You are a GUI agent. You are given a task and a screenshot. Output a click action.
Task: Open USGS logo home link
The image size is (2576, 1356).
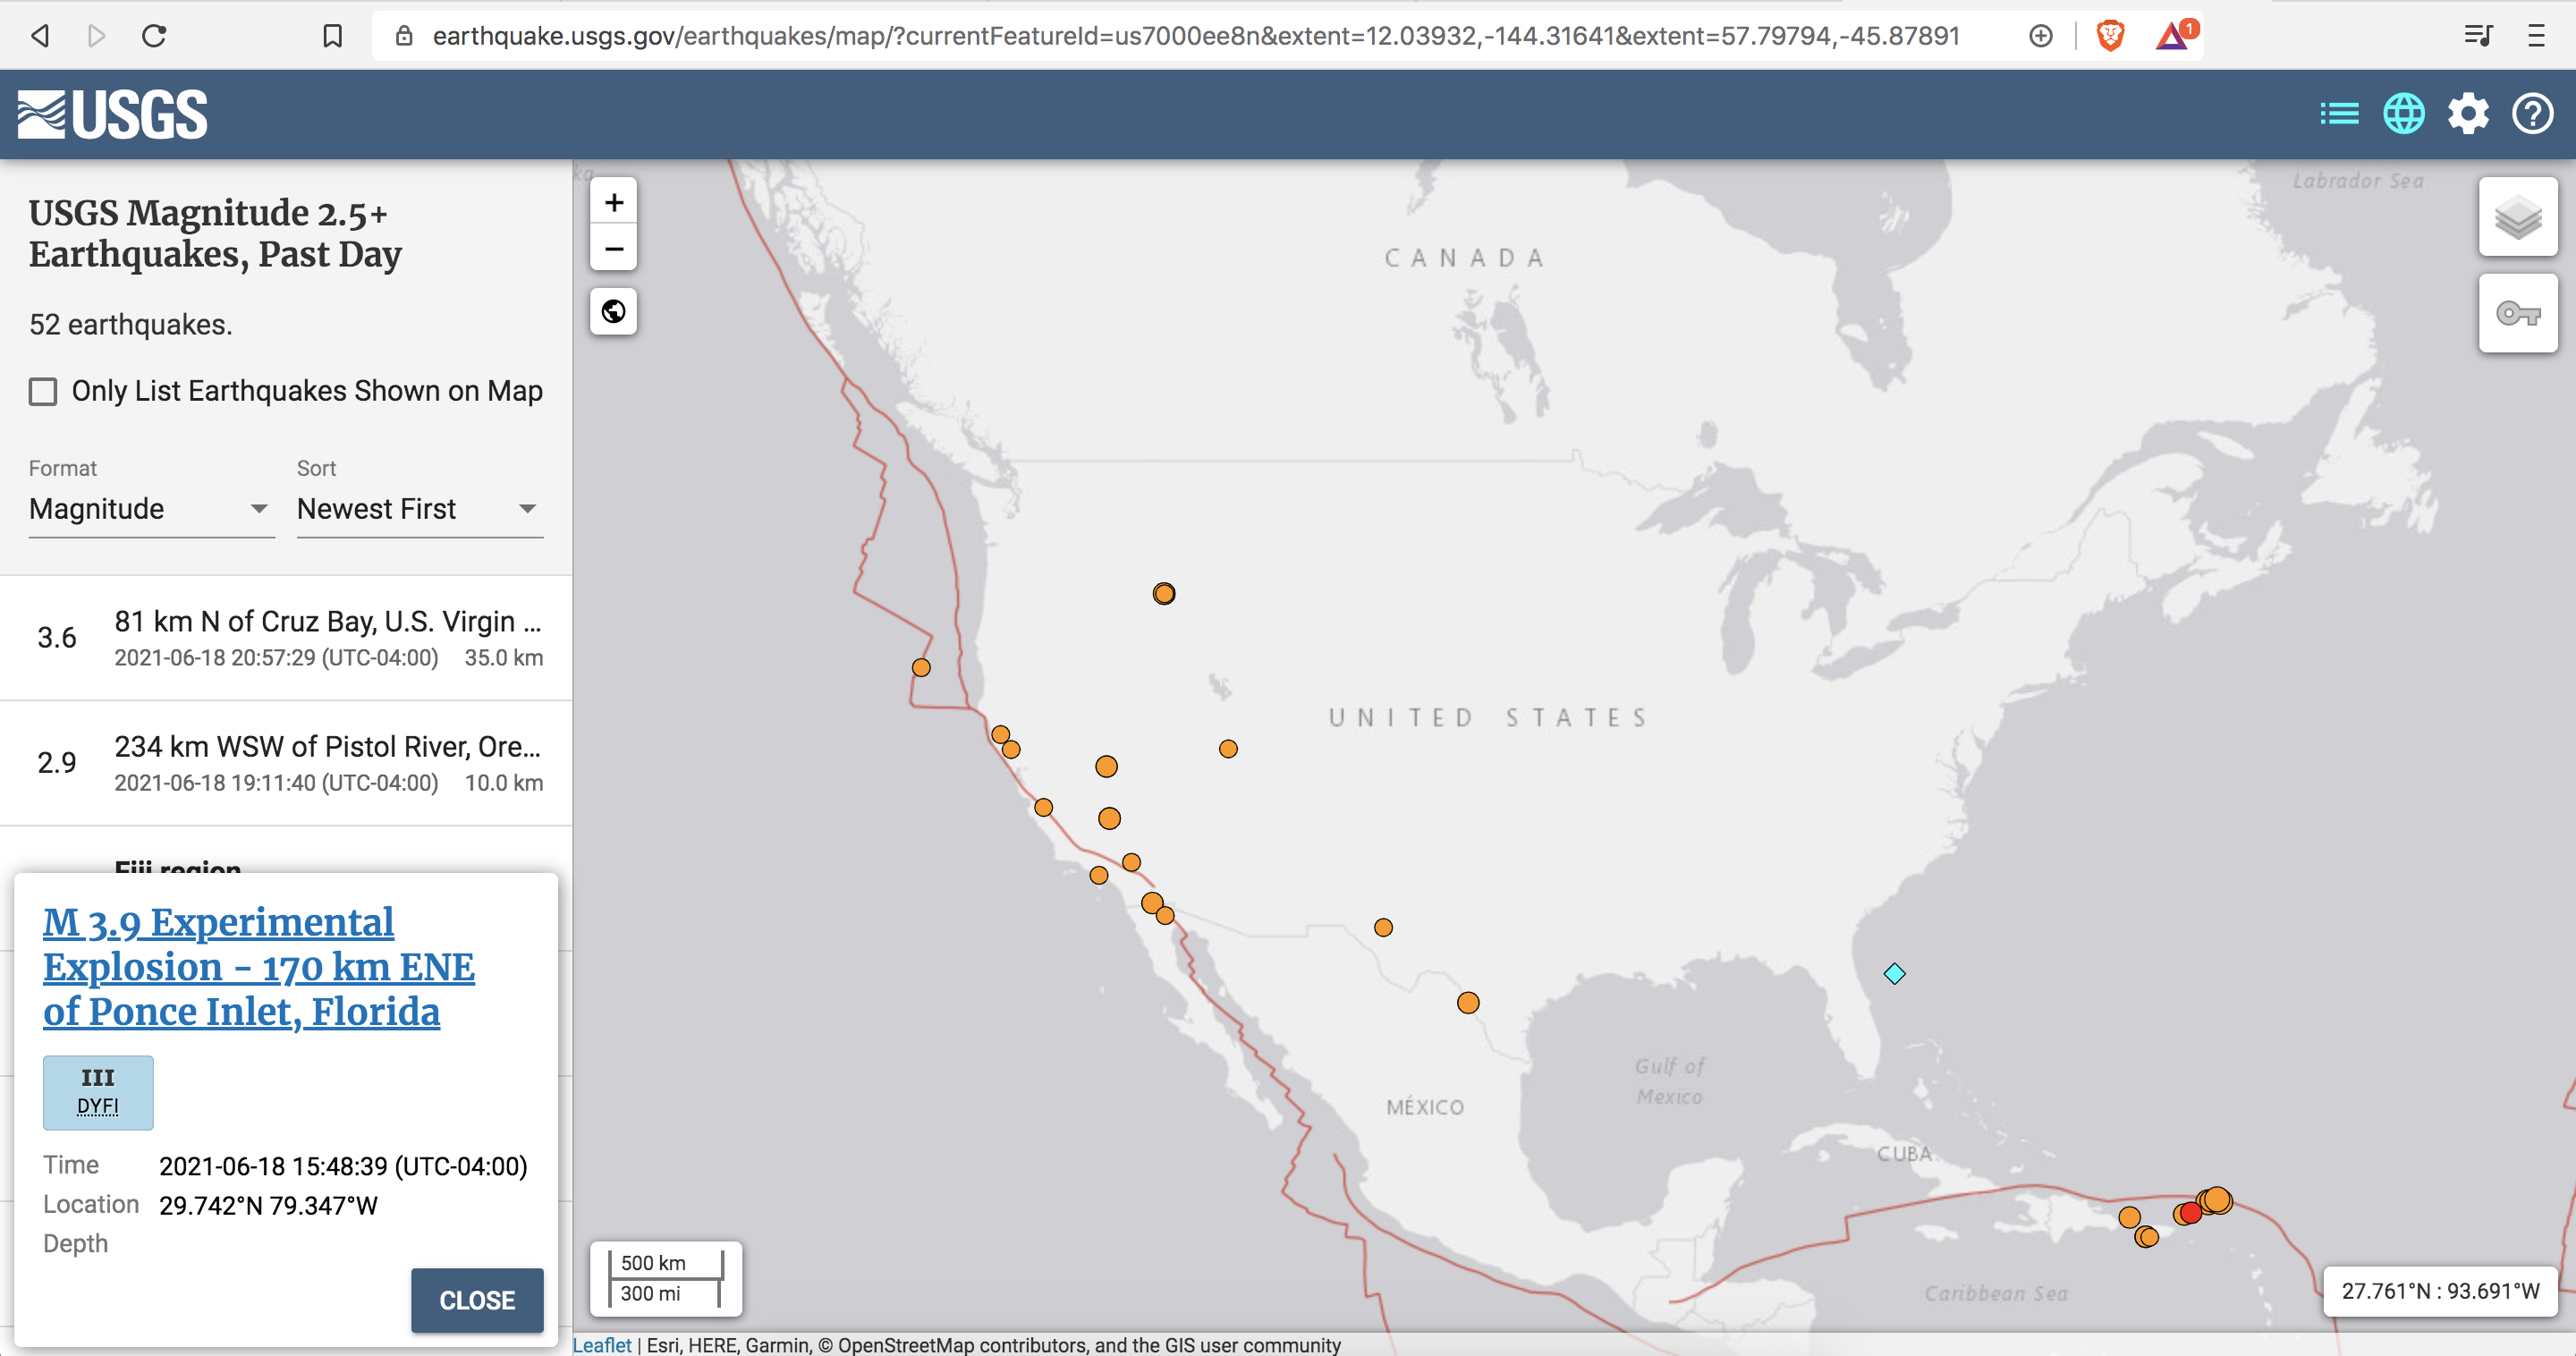pos(113,114)
